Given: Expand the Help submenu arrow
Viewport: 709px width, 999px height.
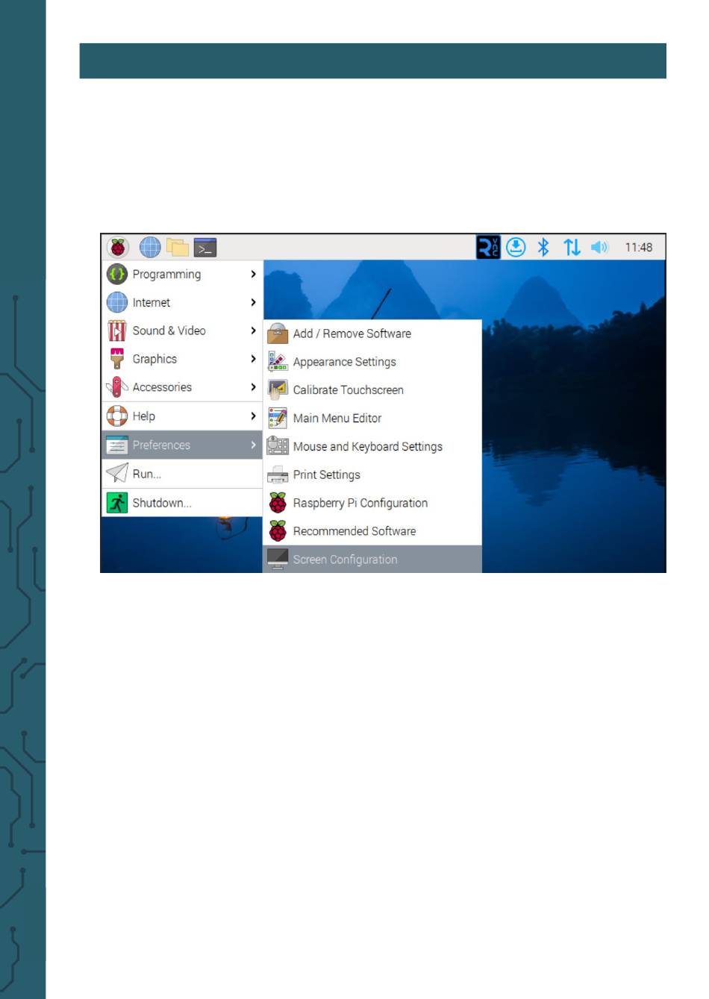Looking at the screenshot, I should point(253,416).
